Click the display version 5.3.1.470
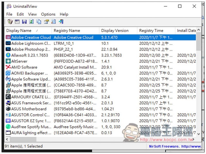This screenshot has width=206, height=154. click(x=109, y=37)
